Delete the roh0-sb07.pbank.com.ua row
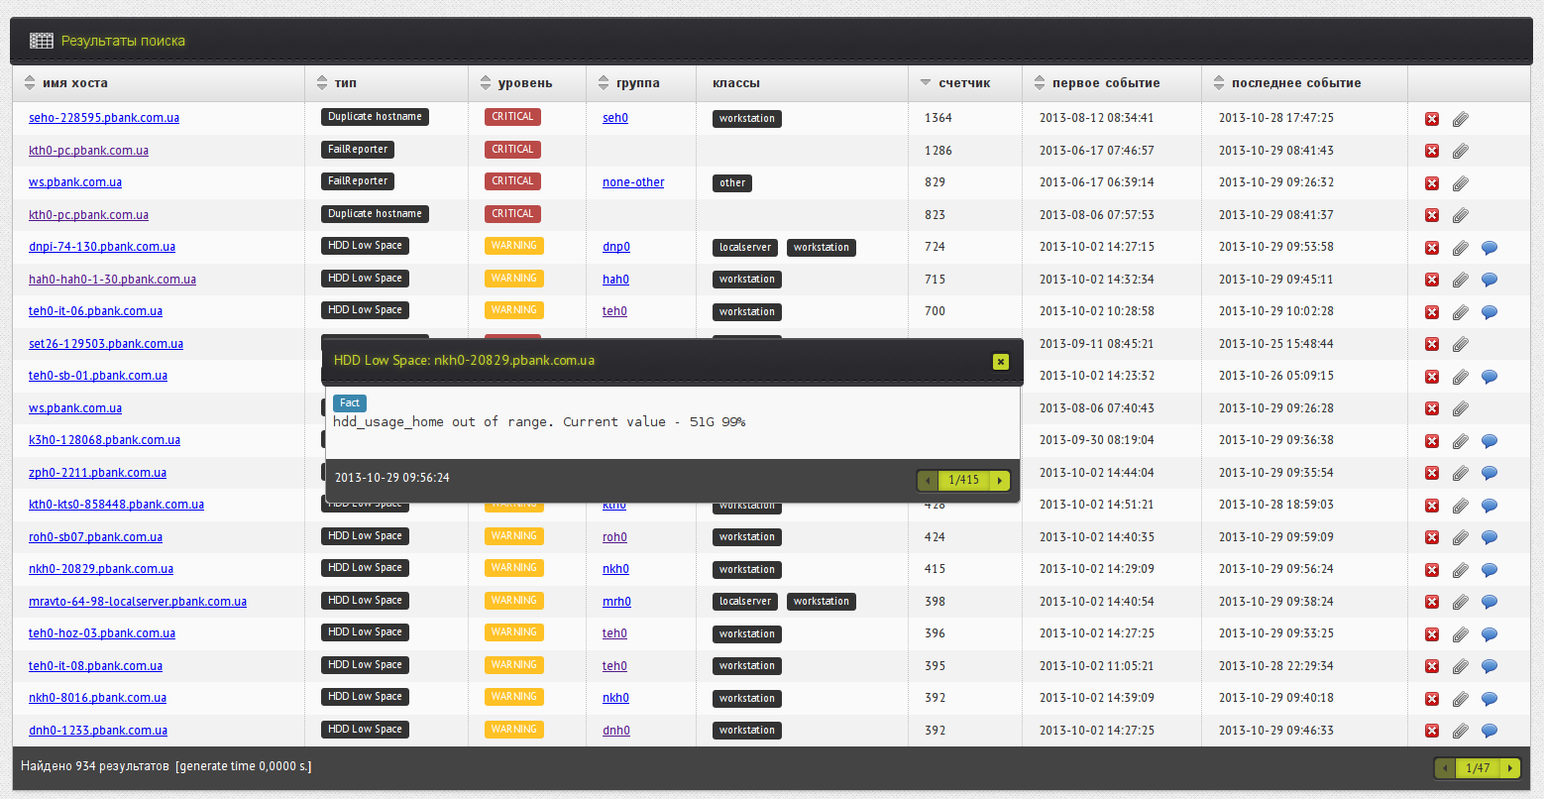This screenshot has width=1544, height=799. tap(1432, 537)
